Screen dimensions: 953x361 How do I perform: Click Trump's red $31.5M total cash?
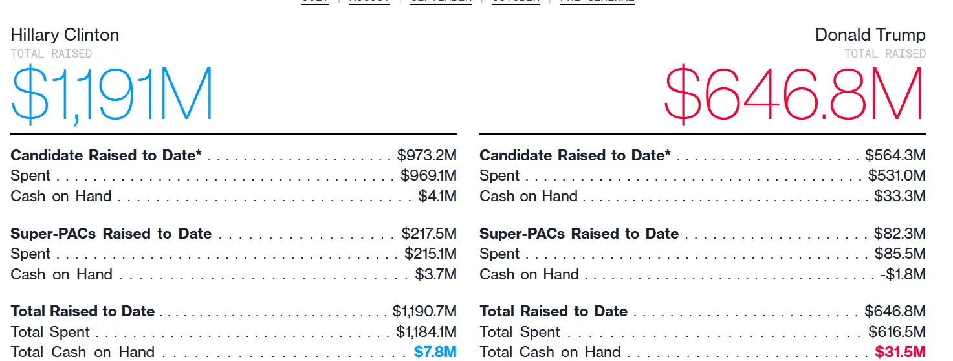(900, 352)
